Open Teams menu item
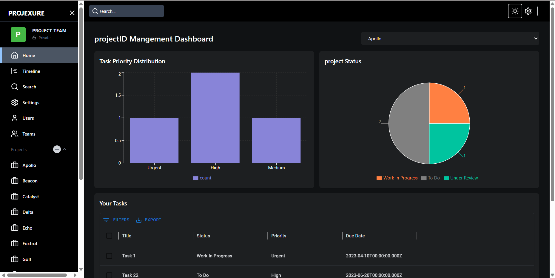Image resolution: width=555 pixels, height=278 pixels. (39, 134)
